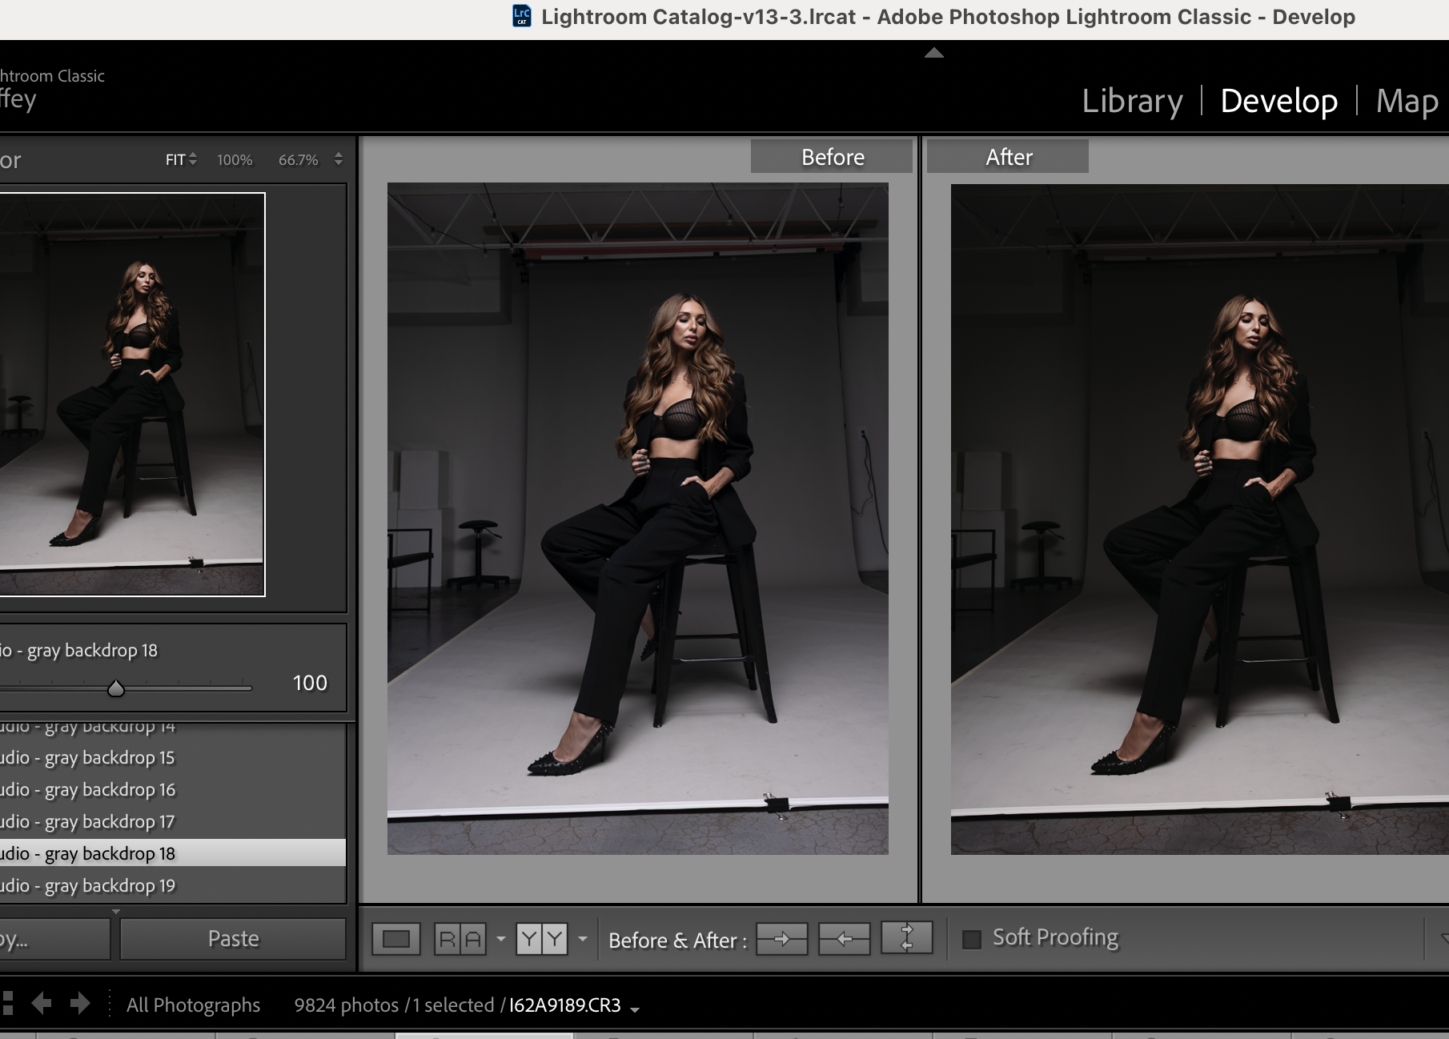The width and height of the screenshot is (1449, 1039).
Task: Click All Photographs source label
Action: [x=193, y=1005]
